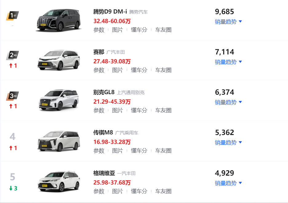The image size is (288, 203).
Task: Click the 3rd place bronze rank badge
Action: click(12, 96)
